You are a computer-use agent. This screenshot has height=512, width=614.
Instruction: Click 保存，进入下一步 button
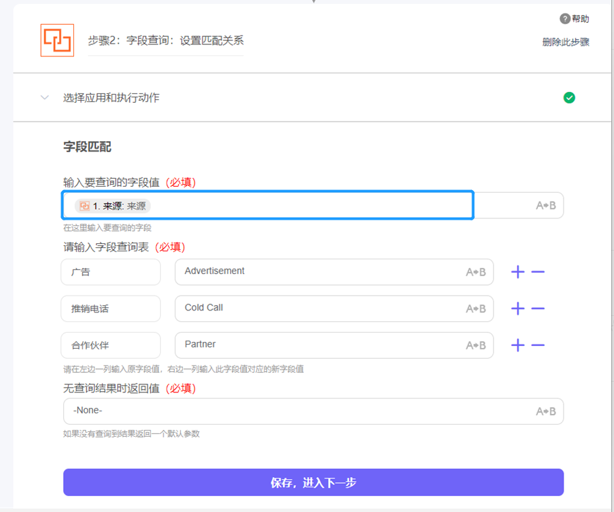pos(313,482)
